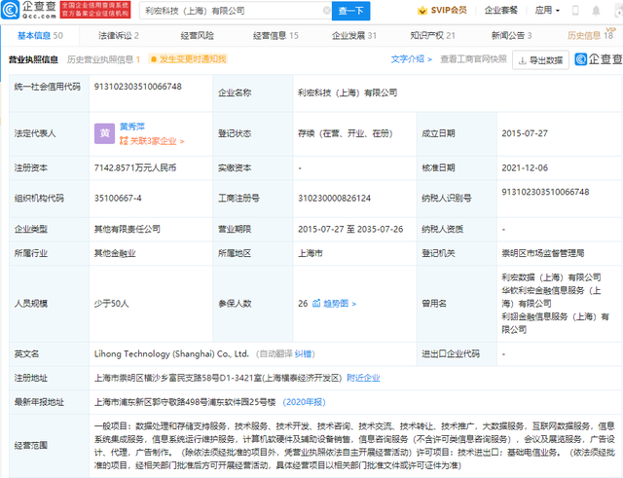Select business term 2015-07-27 至 2035-07-26
This screenshot has height=478, width=623.
coord(350,230)
